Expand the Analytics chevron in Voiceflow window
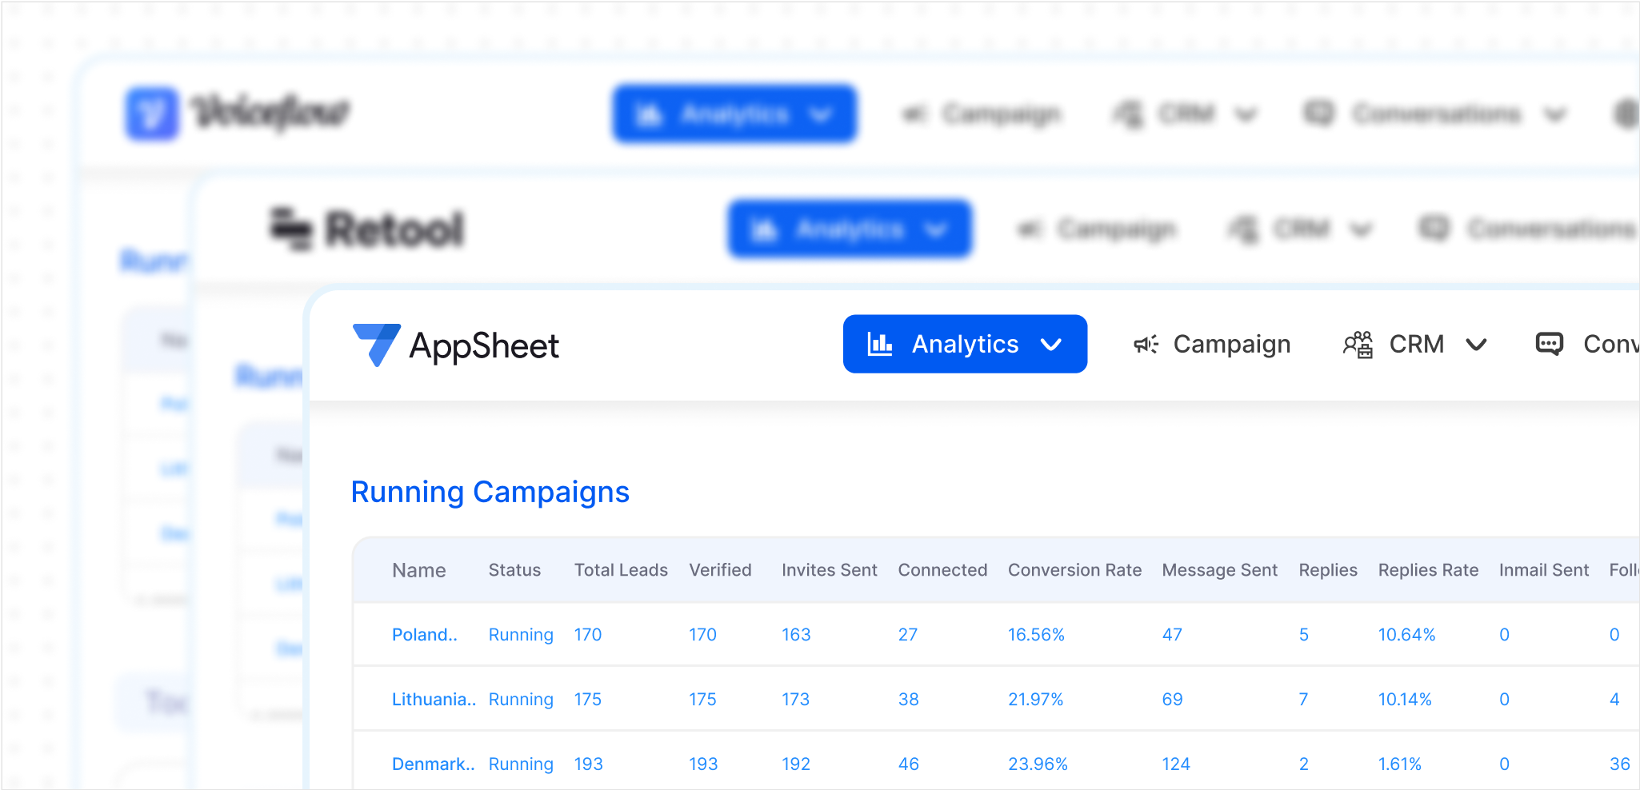 click(x=821, y=116)
